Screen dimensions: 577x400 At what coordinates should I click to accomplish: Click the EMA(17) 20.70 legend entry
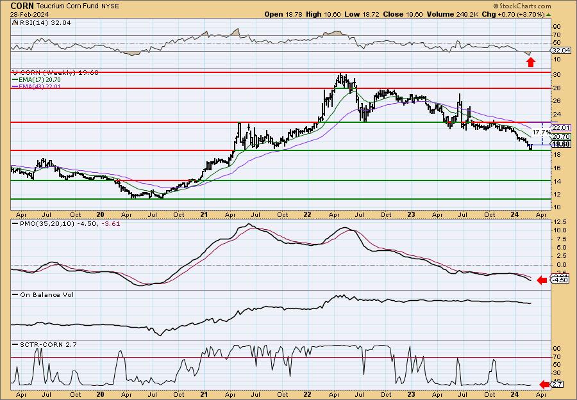pyautogui.click(x=37, y=80)
